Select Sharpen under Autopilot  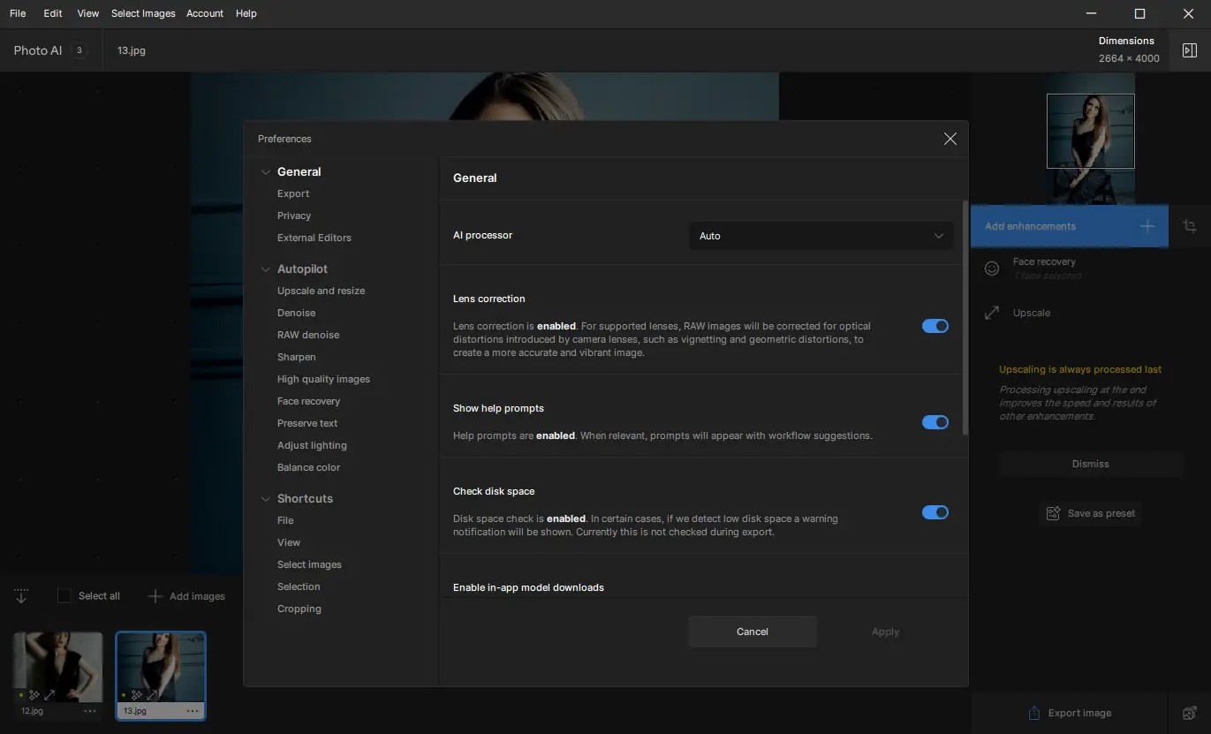pyautogui.click(x=296, y=357)
